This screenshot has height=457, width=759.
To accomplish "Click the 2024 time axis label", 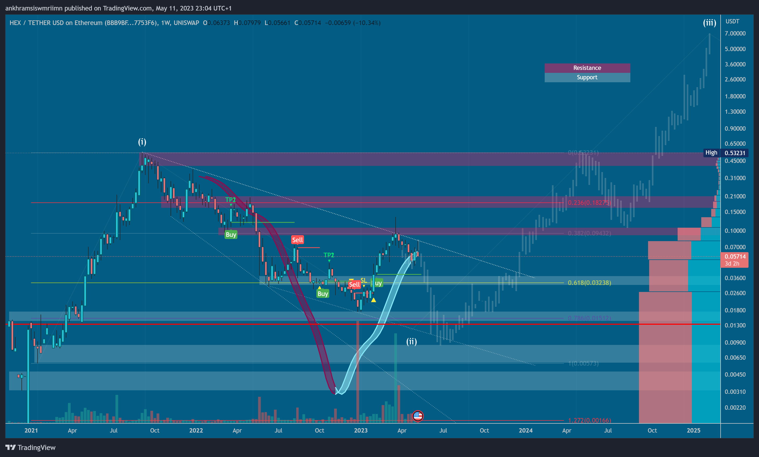I will pos(526,430).
